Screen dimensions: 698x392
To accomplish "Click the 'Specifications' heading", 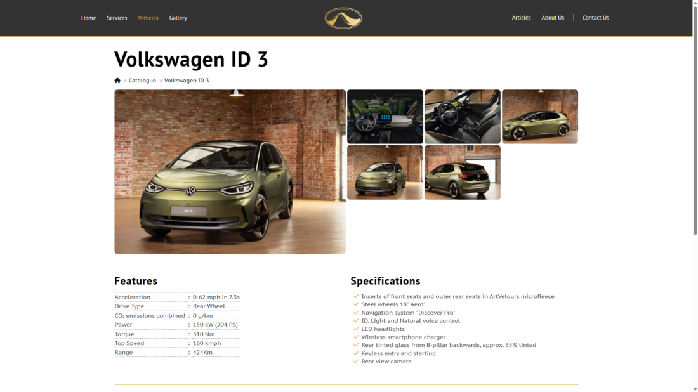I will pos(385,281).
